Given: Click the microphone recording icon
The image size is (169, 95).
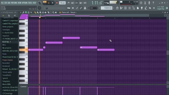Looking at the screenshot, I should (149, 3).
